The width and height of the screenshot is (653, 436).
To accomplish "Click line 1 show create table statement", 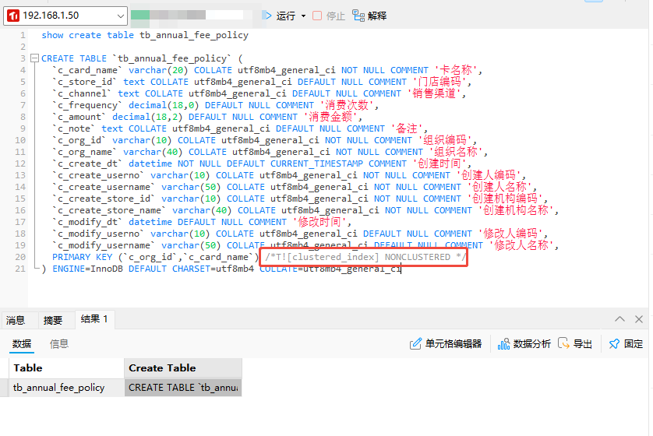I will pyautogui.click(x=145, y=35).
